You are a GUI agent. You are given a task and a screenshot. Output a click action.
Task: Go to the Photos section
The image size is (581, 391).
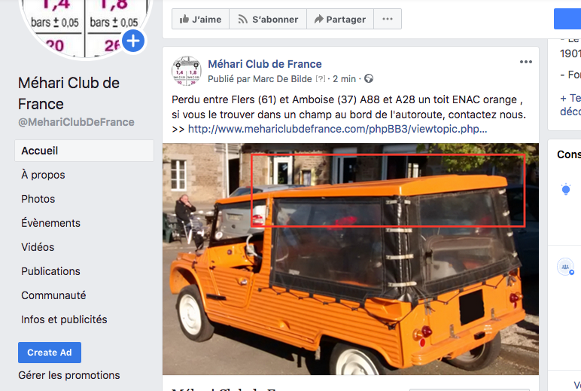pos(38,199)
